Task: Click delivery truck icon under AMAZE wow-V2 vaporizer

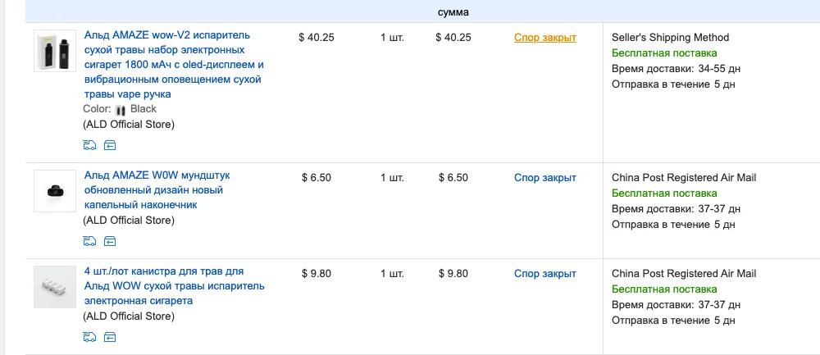Action: (89, 146)
